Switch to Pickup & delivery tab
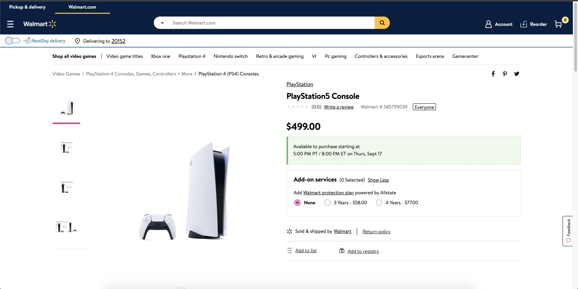 pos(27,7)
